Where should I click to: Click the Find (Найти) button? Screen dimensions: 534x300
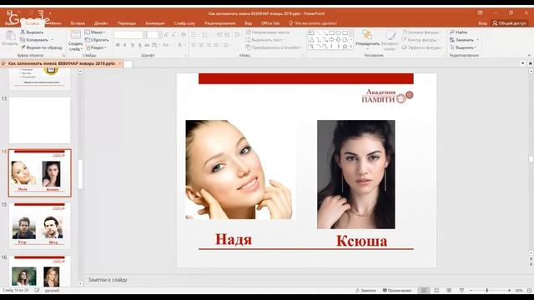click(x=459, y=32)
